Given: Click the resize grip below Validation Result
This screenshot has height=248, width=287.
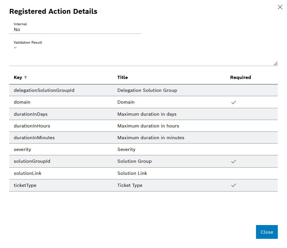Looking at the screenshot, I should pyautogui.click(x=275, y=63).
